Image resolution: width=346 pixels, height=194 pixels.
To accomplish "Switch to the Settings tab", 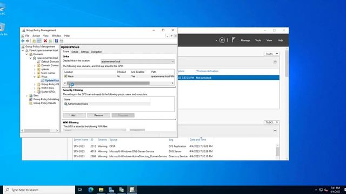I will [x=84, y=52].
